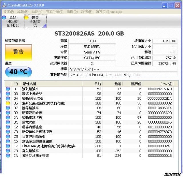Click raw value 00000000324E in row C7

(x=160, y=146)
